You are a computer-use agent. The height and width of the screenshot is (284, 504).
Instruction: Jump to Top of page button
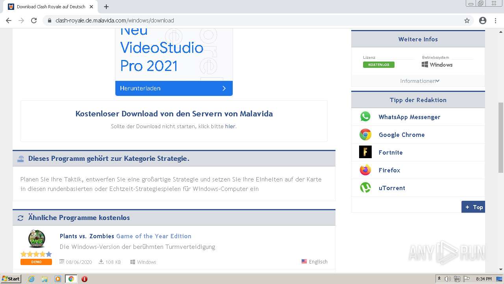473,207
